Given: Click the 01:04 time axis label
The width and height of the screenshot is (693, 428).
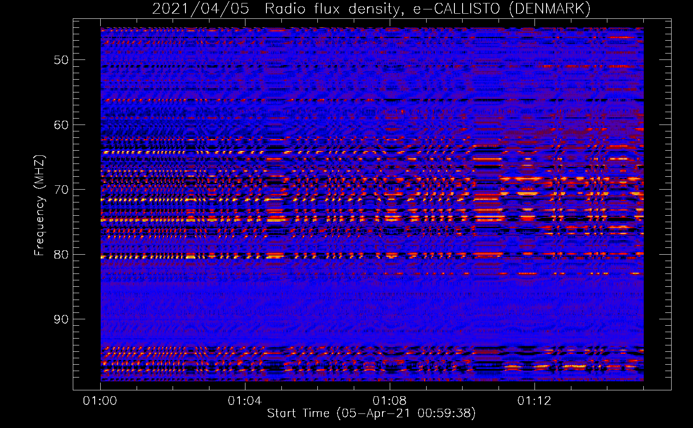Looking at the screenshot, I should pyautogui.click(x=245, y=401).
